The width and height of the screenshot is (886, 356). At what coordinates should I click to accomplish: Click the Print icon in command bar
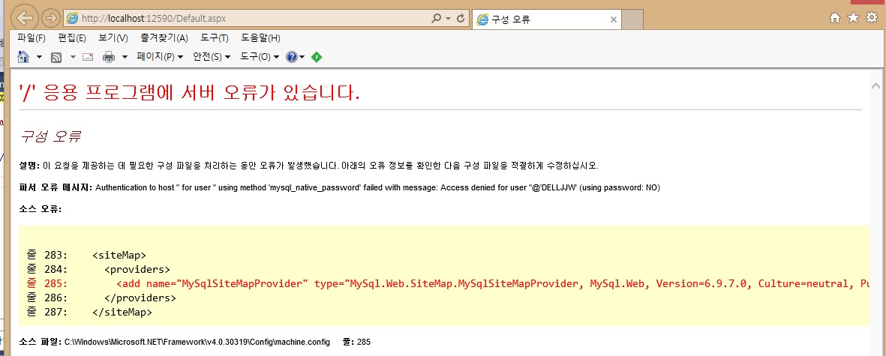(109, 57)
